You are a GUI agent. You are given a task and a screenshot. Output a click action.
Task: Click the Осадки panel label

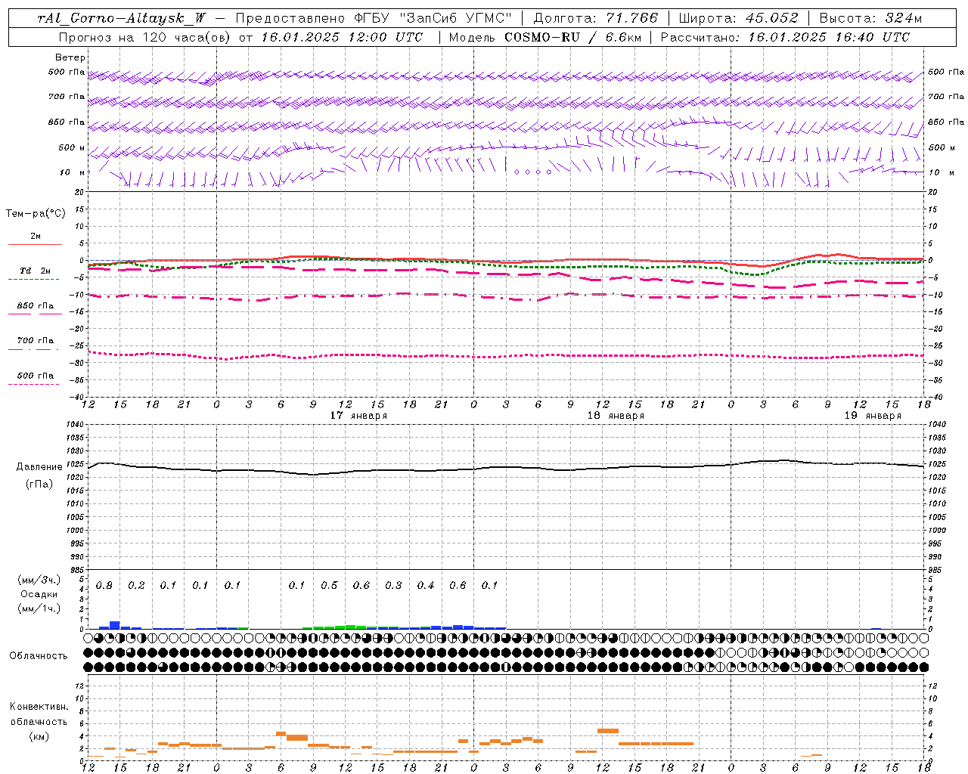39,594
